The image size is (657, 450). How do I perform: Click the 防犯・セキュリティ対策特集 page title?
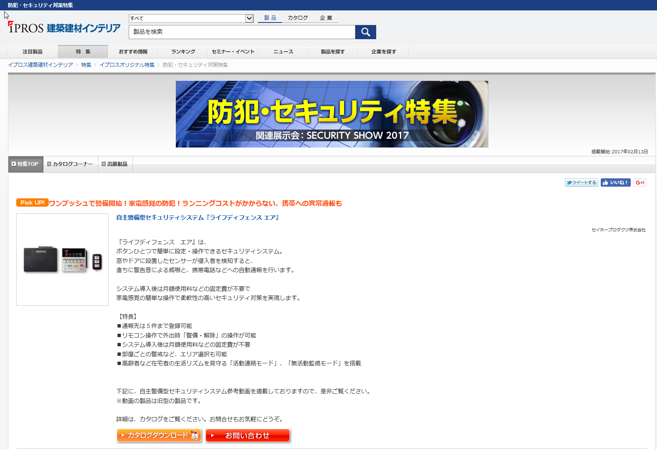tap(40, 5)
